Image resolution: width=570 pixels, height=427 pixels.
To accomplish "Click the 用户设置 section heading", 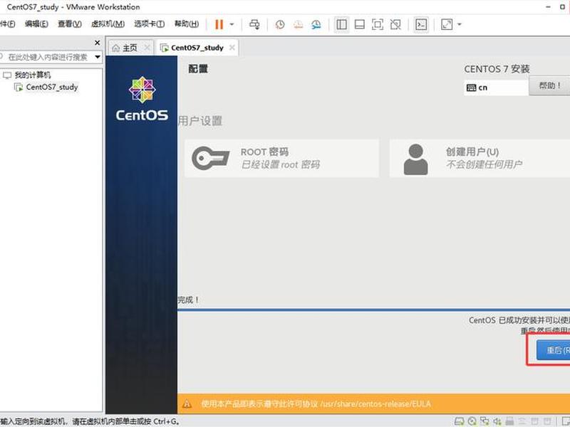I will pyautogui.click(x=200, y=121).
